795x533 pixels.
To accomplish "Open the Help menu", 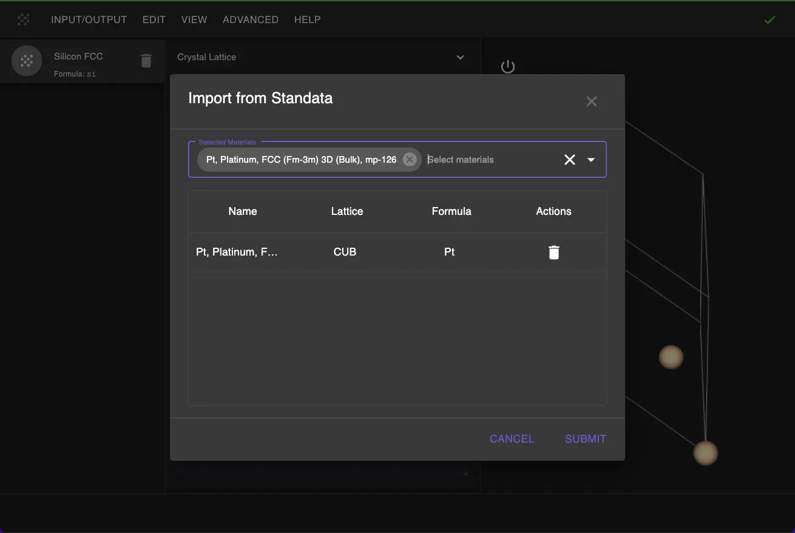I will [x=307, y=20].
